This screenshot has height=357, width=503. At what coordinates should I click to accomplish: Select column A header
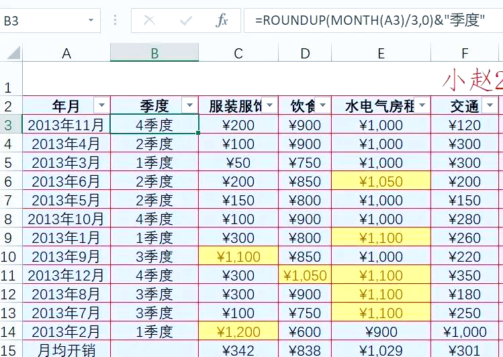(x=66, y=53)
